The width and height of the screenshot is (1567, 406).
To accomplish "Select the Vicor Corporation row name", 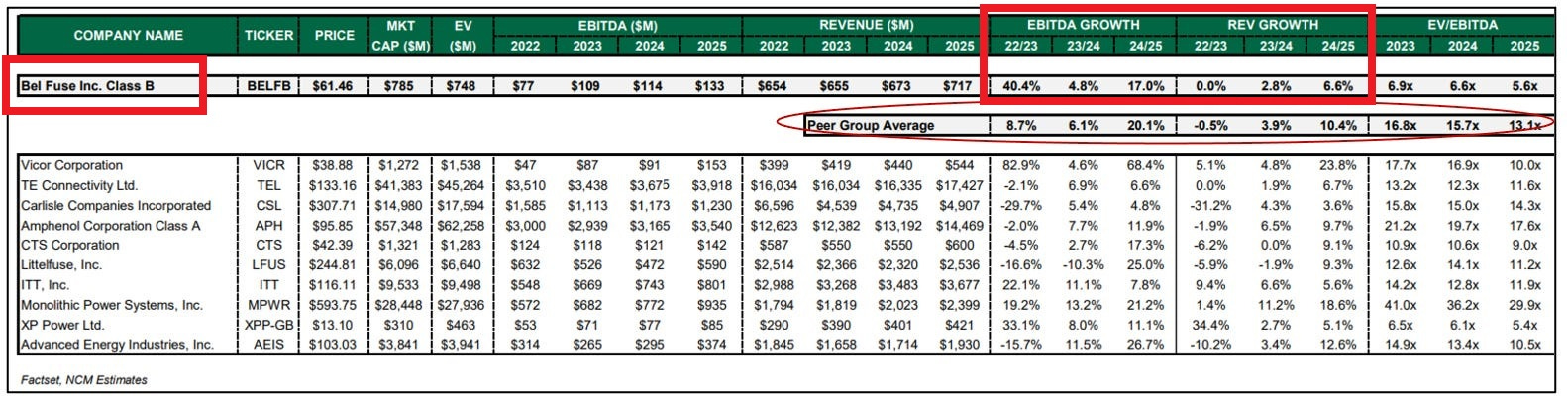I will click(x=72, y=165).
